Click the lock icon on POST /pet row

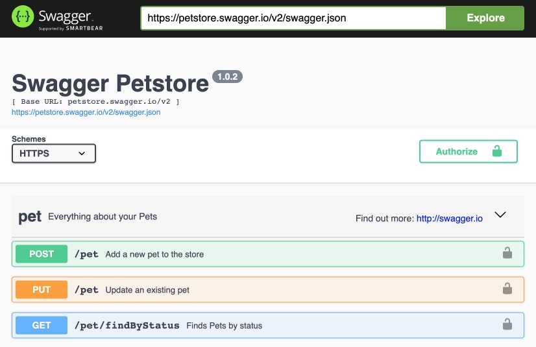click(x=507, y=253)
